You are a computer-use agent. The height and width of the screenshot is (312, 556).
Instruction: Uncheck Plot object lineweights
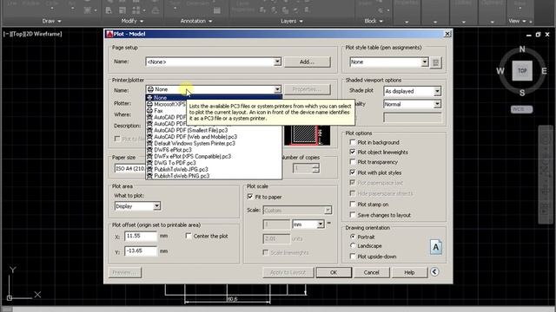pos(353,152)
